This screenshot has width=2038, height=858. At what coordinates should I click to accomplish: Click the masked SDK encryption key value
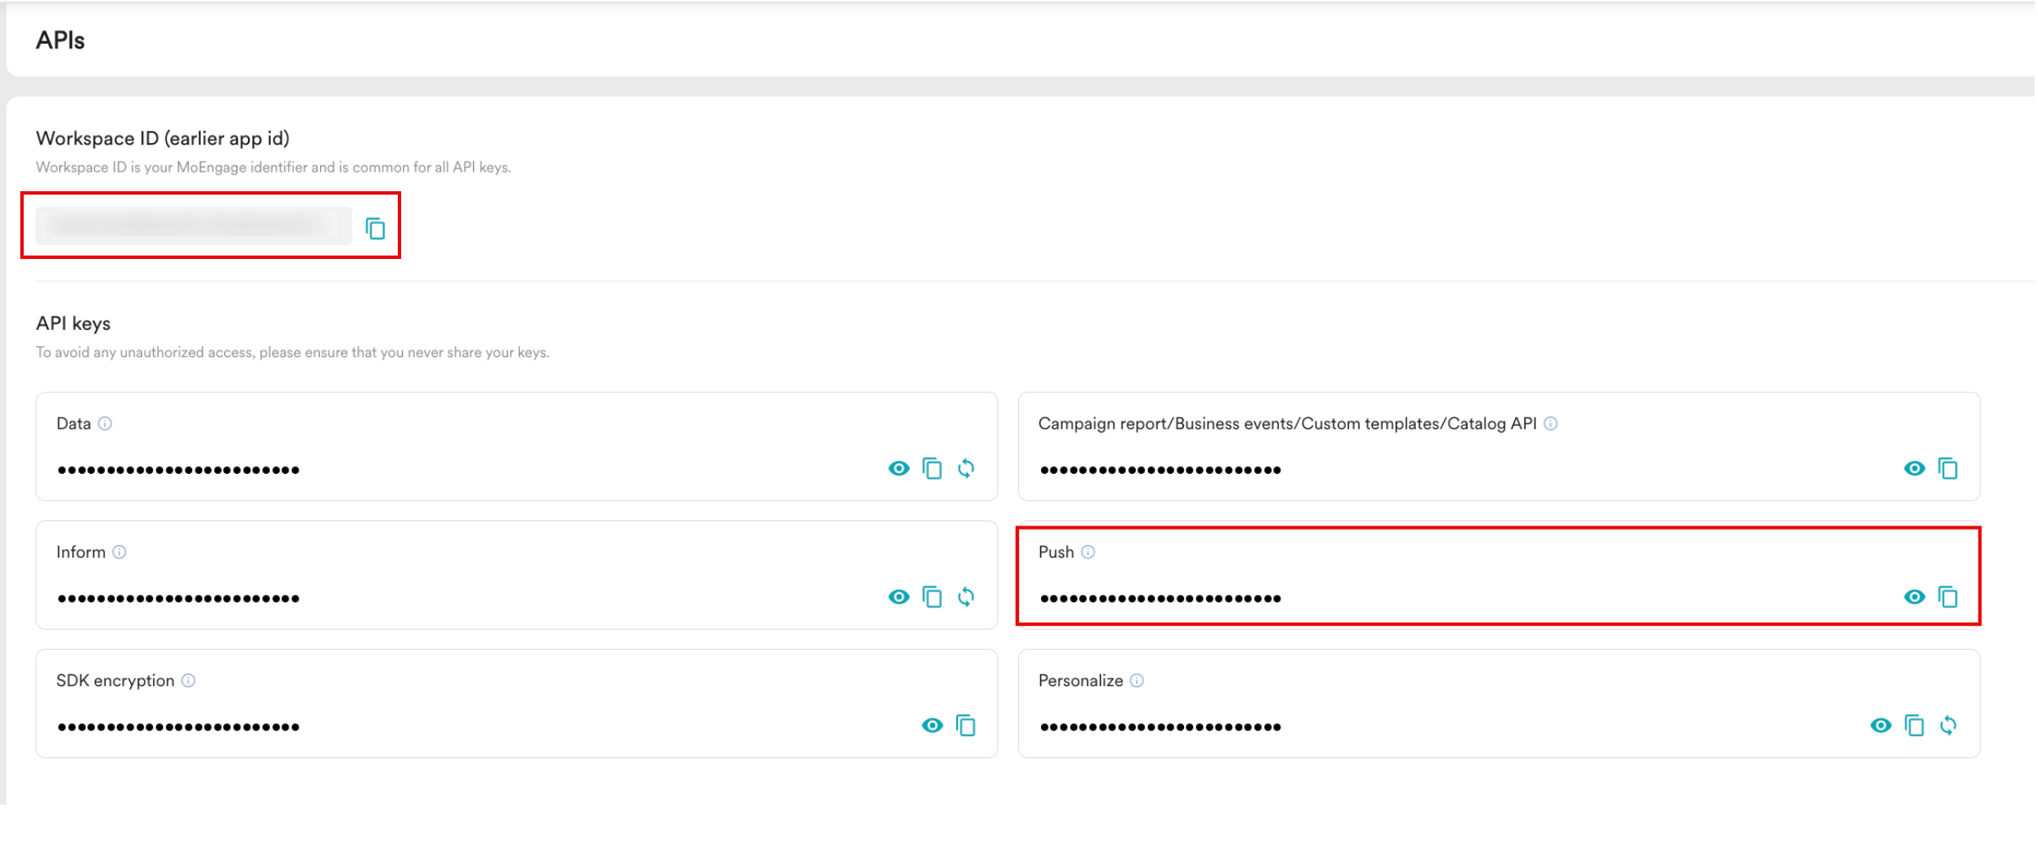click(179, 728)
